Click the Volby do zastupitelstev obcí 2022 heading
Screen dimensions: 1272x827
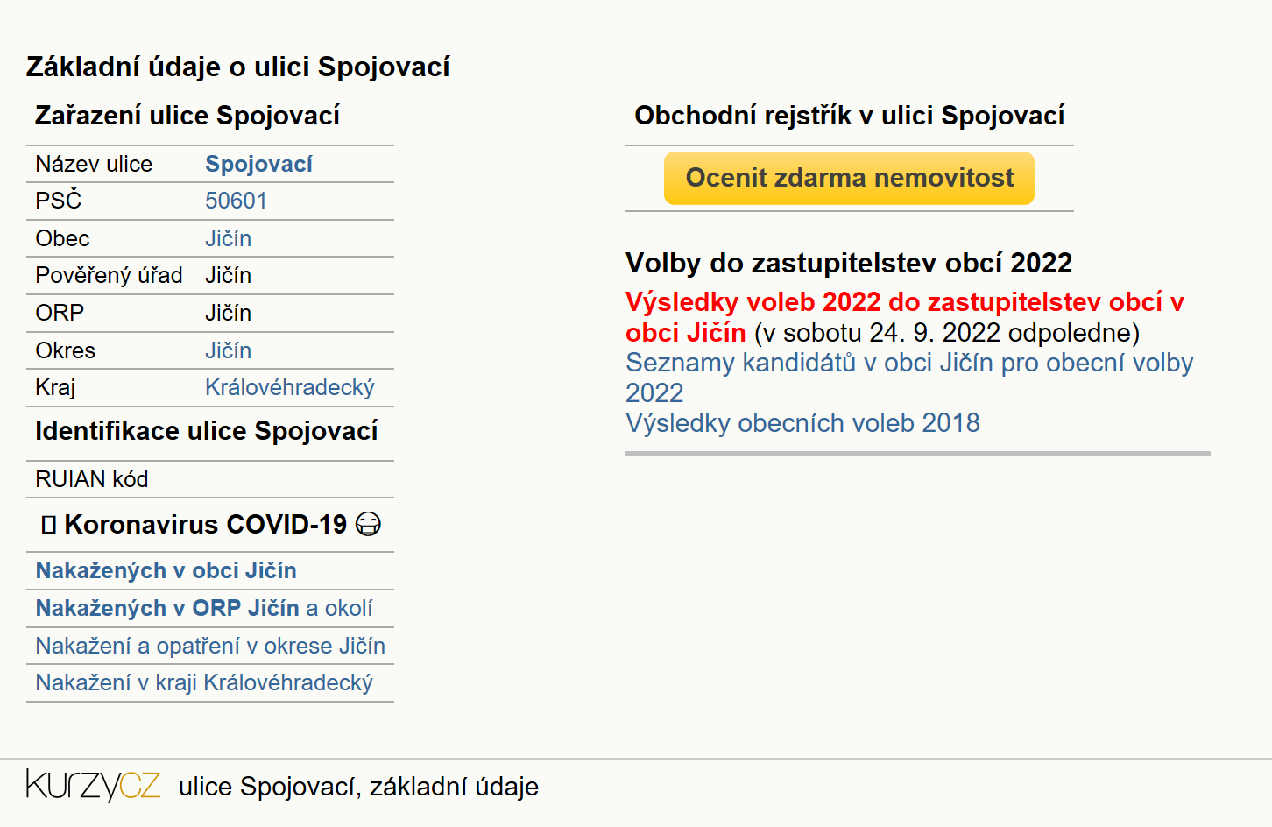[x=849, y=263]
